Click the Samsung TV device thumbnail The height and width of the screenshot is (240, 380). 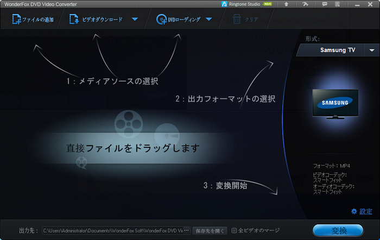(335, 104)
